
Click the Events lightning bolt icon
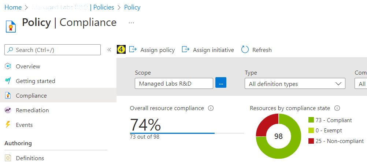8,125
